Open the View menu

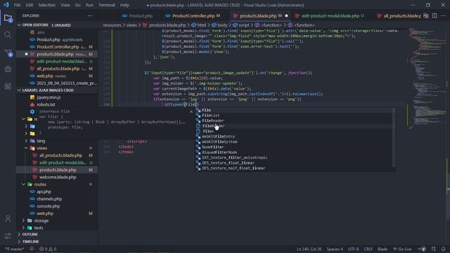pos(65,5)
